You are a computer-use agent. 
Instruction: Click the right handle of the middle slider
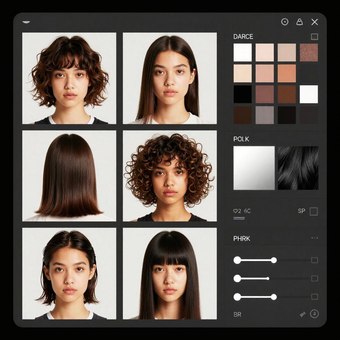268,278
